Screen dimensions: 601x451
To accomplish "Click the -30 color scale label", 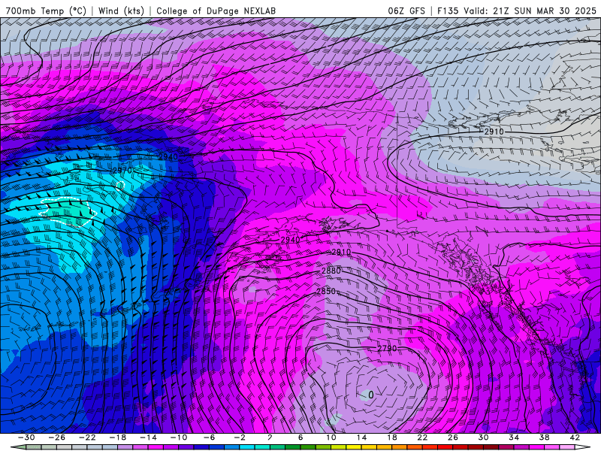I will coord(26,437).
